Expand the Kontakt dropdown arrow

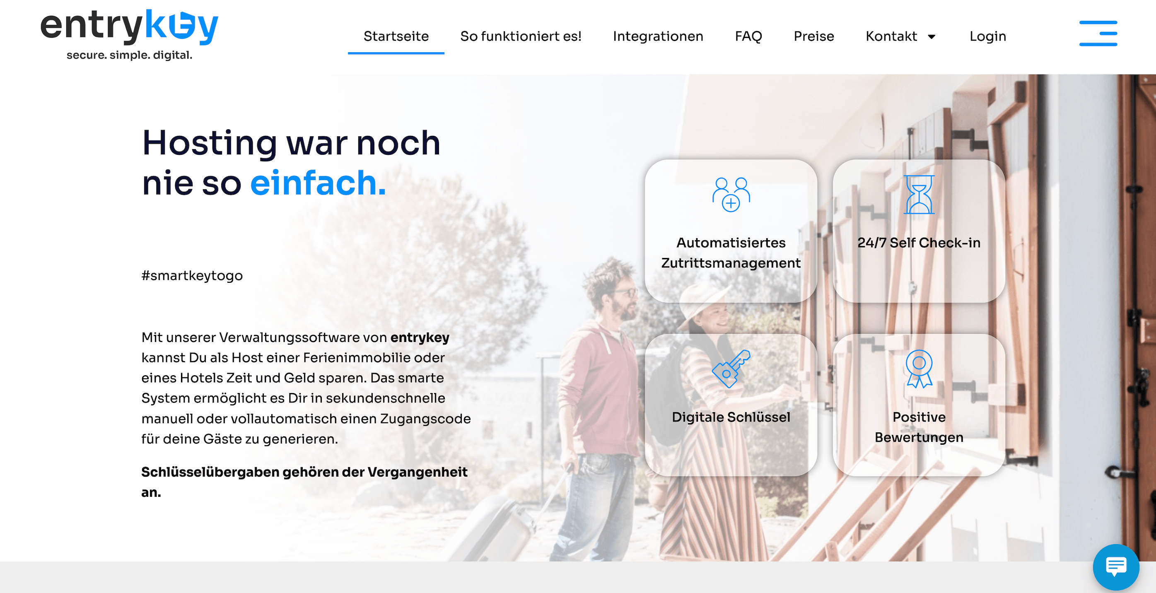coord(932,37)
